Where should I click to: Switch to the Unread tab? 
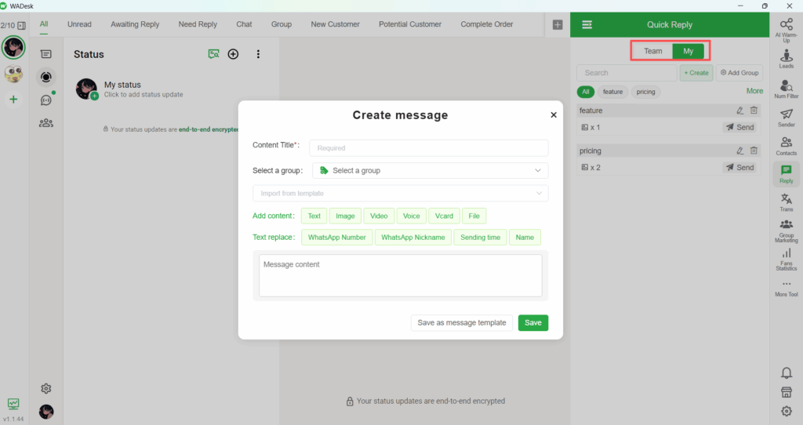tap(79, 24)
